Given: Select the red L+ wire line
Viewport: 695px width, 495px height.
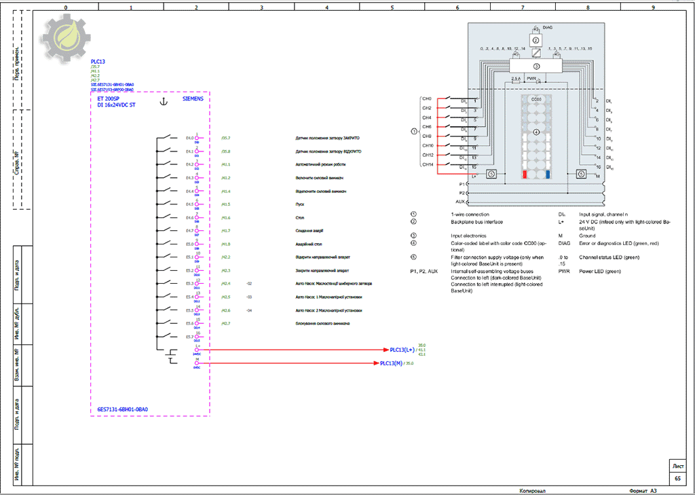Looking at the screenshot, I should point(293,350).
